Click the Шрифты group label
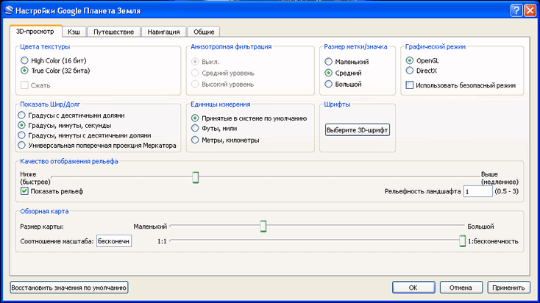 click(x=337, y=104)
